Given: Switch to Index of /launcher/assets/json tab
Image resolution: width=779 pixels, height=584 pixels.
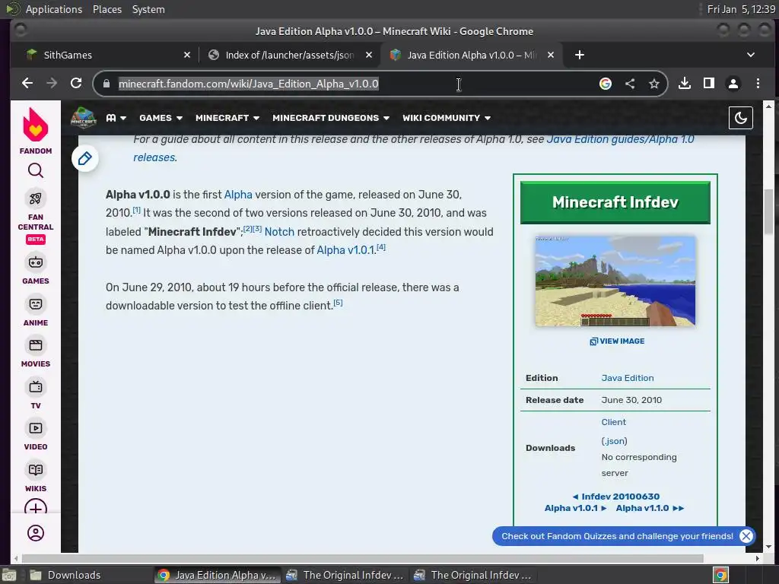Looking at the screenshot, I should click(x=290, y=55).
